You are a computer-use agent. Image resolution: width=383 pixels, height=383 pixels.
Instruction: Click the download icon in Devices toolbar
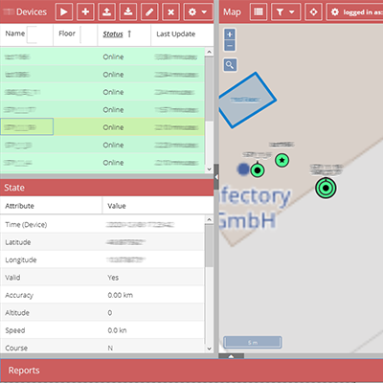tap(128, 11)
